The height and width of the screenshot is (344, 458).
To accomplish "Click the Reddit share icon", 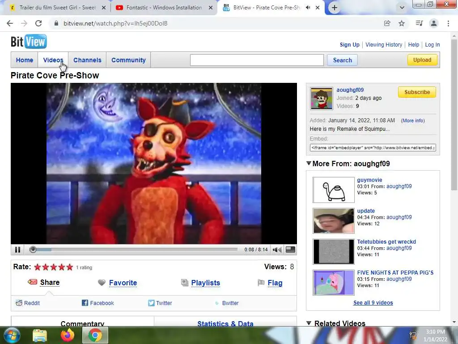I will click(x=19, y=303).
